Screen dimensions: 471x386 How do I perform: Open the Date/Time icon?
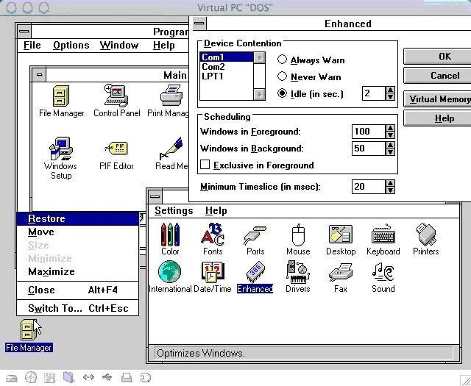pyautogui.click(x=213, y=276)
